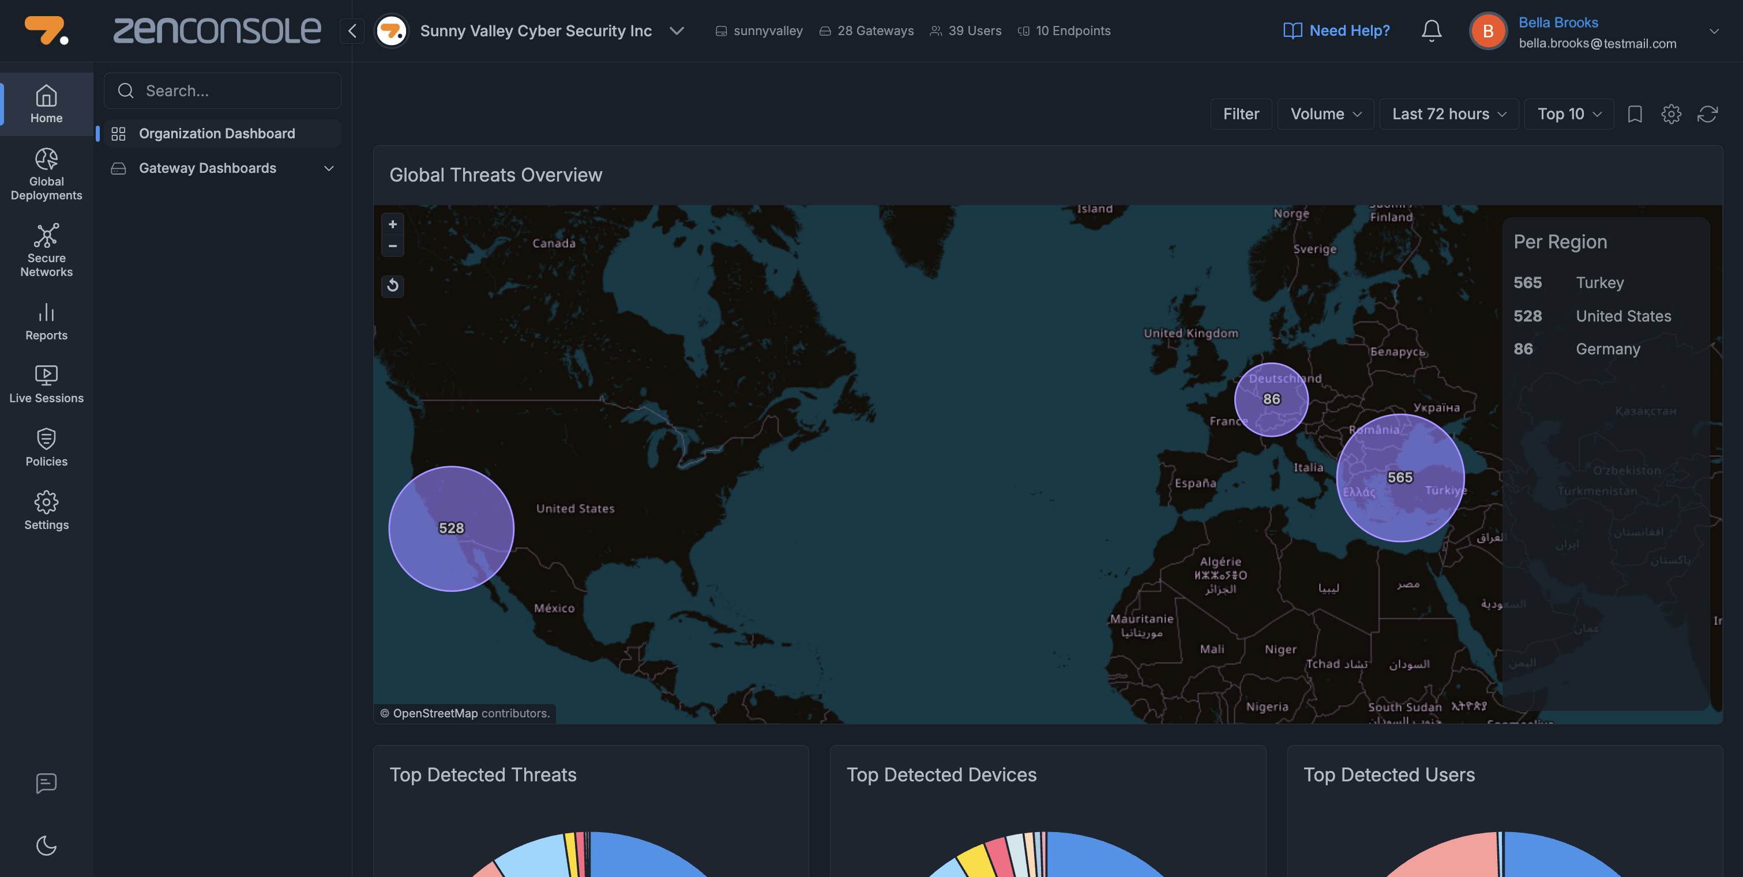Open the Need Help? link
This screenshot has height=877, width=1743.
pyautogui.click(x=1336, y=31)
